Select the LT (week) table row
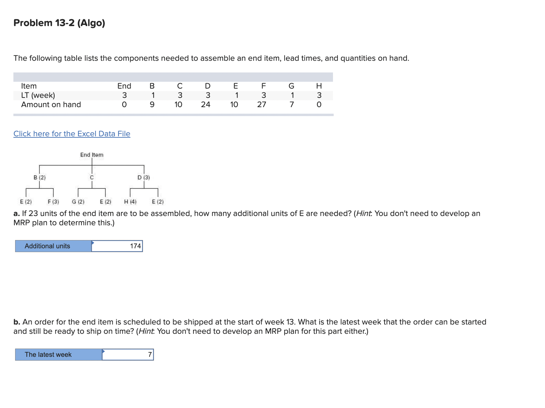Image resolution: width=545 pixels, height=408 pixels. (x=38, y=95)
